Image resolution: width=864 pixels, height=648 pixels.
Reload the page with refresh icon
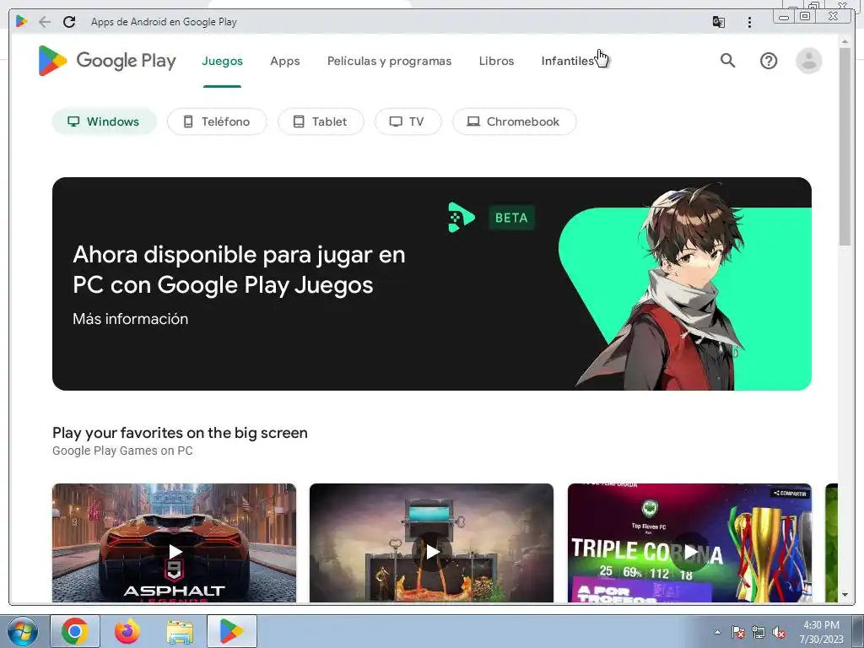69,22
